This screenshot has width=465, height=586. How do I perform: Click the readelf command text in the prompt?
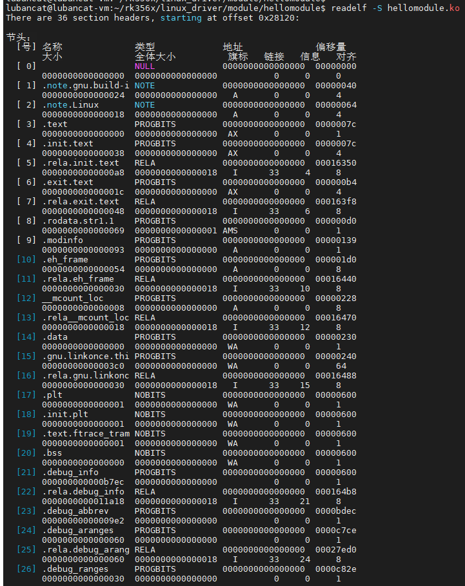click(349, 8)
